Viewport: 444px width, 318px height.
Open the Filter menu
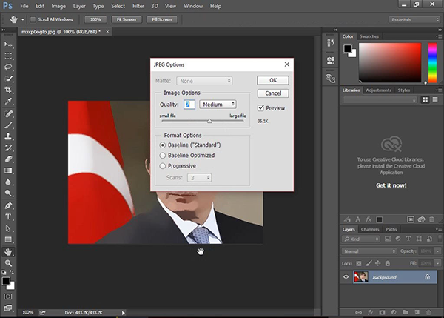(138, 6)
